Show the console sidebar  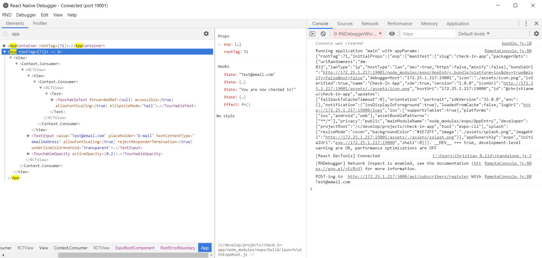click(312, 34)
